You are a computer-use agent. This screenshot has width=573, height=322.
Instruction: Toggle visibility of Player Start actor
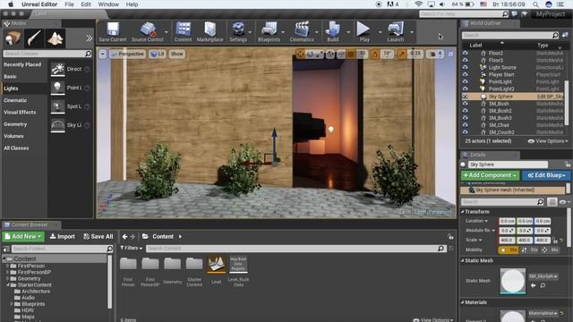pyautogui.click(x=466, y=74)
